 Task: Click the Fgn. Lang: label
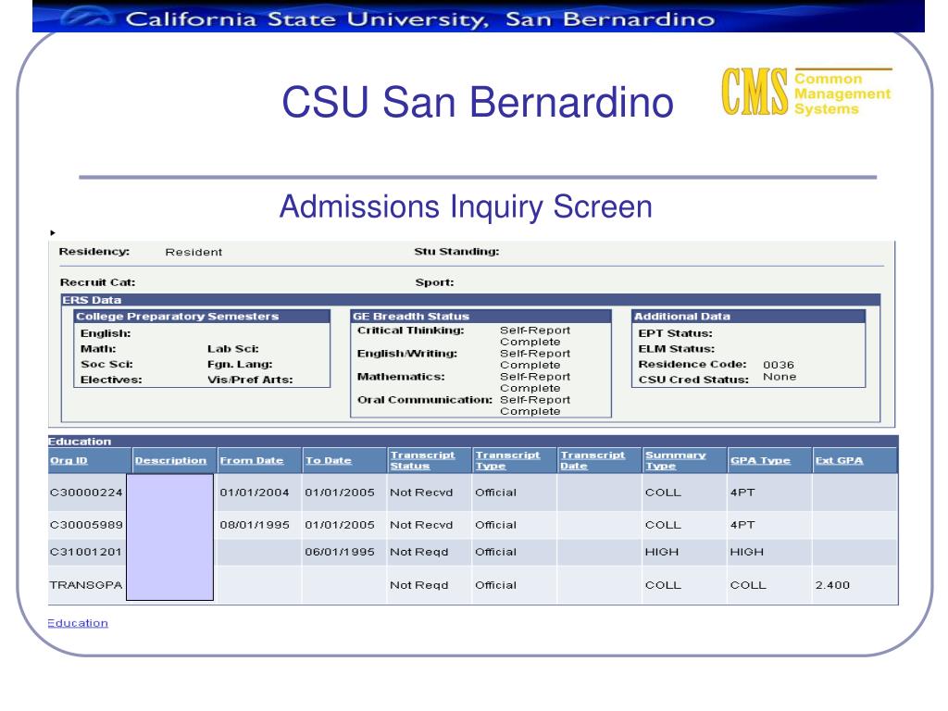click(240, 364)
